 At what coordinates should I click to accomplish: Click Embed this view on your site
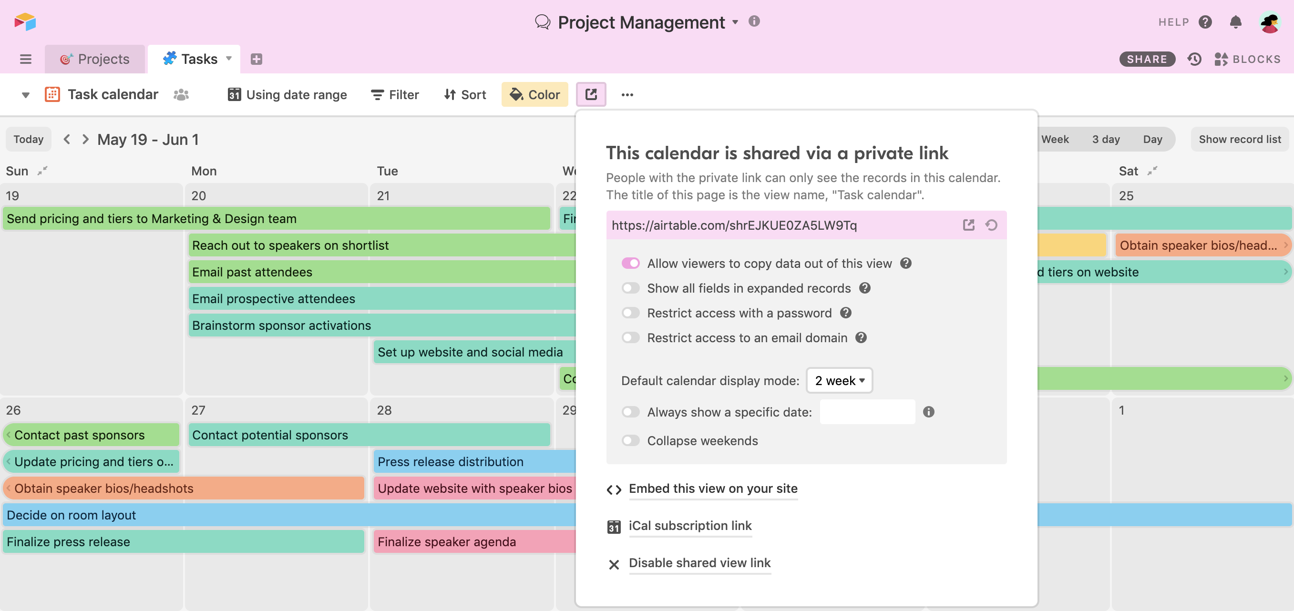point(712,489)
